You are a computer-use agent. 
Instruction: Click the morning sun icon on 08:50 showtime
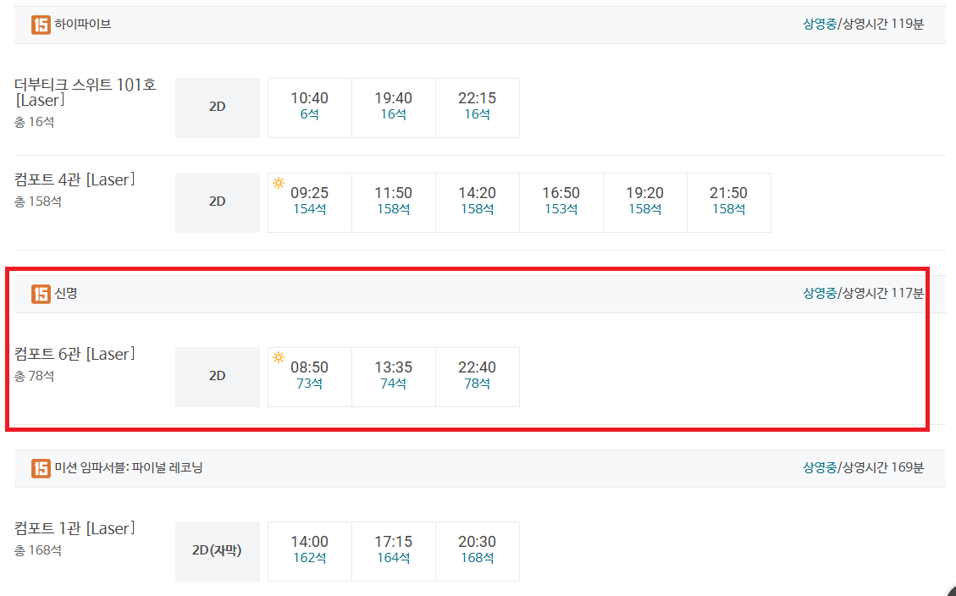279,357
